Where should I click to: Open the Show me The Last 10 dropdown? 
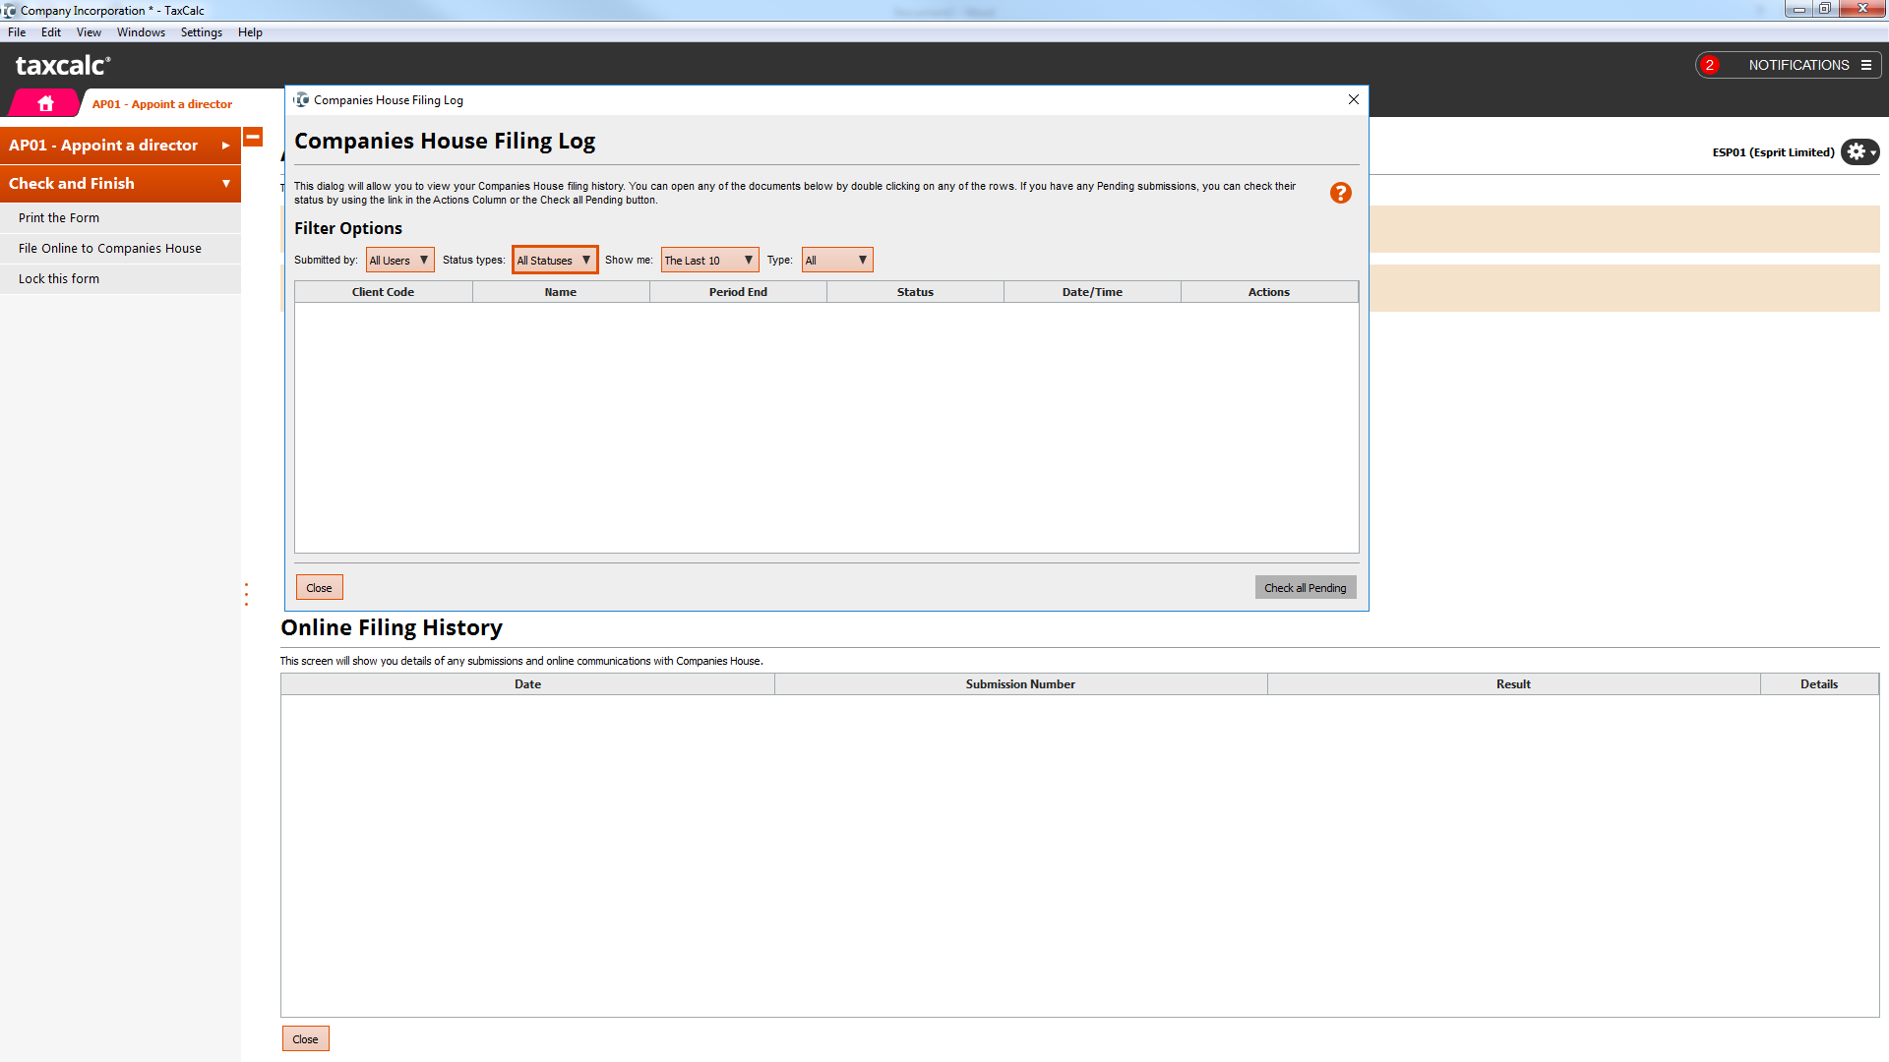click(709, 260)
